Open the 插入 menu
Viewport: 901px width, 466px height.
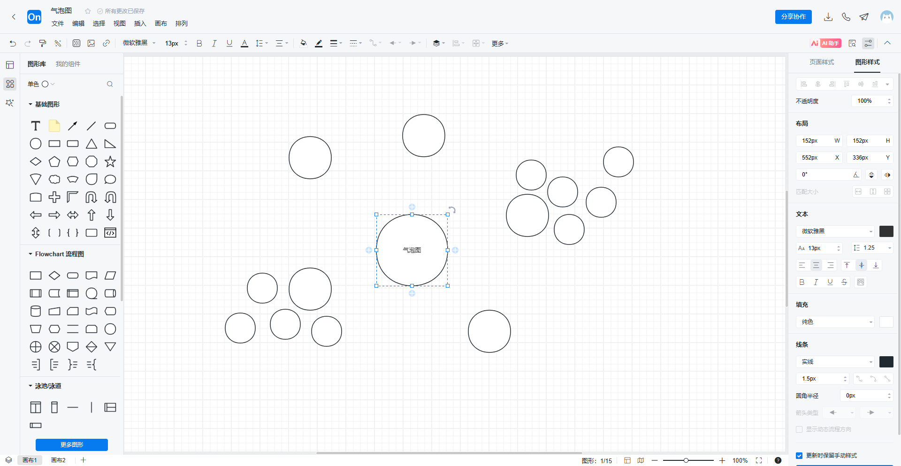[x=140, y=23]
